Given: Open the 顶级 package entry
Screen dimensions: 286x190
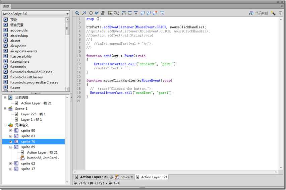Looking at the screenshot, I should click(x=13, y=20).
